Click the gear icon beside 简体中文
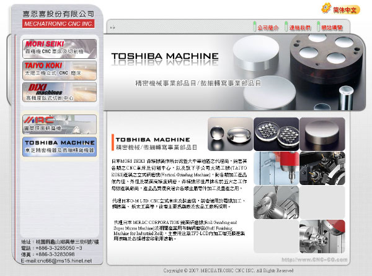This screenshot has width=372, height=276. point(326,8)
